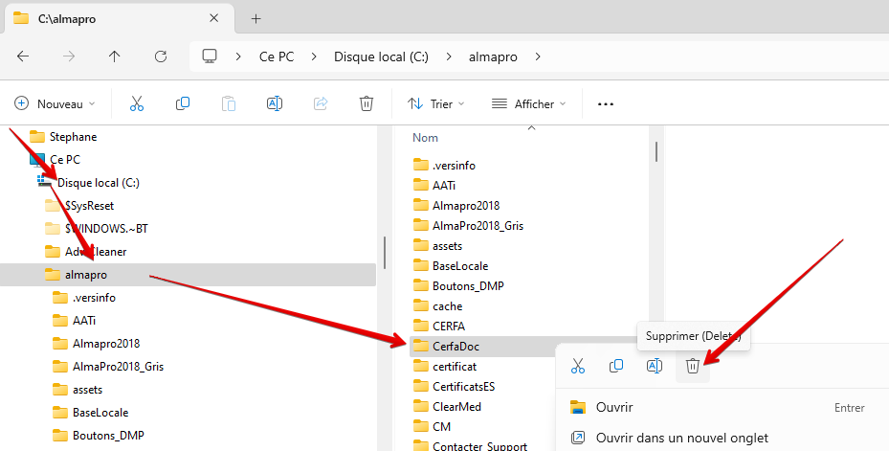Refresh the current folder view

[x=161, y=56]
